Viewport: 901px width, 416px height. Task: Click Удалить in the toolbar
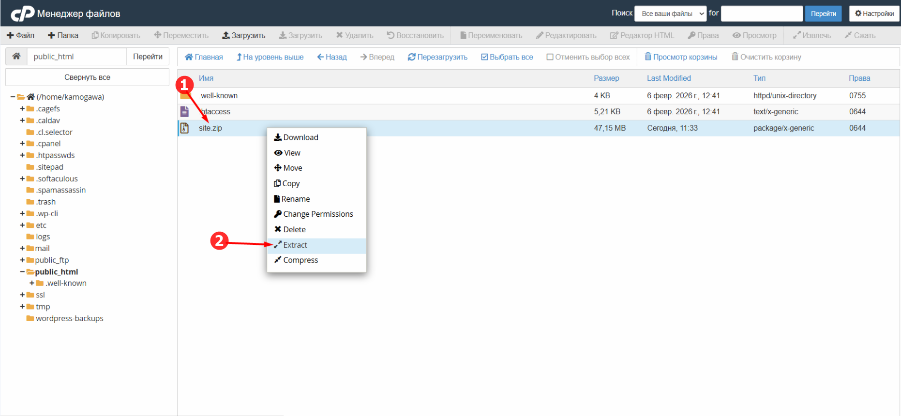(x=355, y=35)
